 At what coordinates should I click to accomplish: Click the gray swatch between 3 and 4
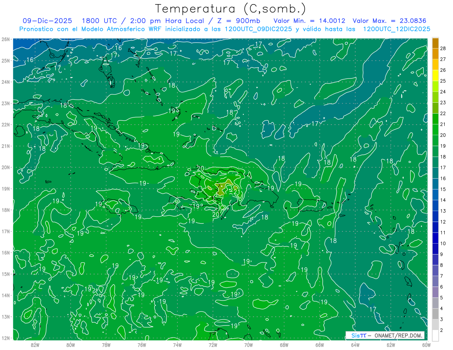[x=435, y=314]
